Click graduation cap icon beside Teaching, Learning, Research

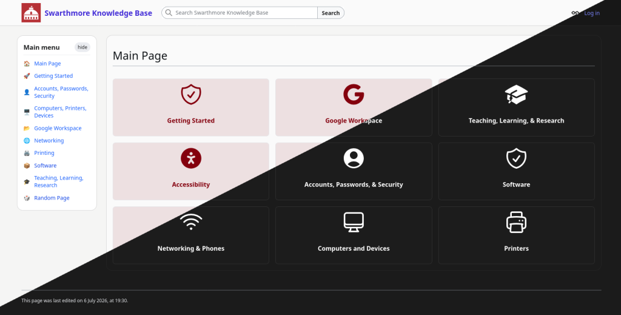click(x=27, y=181)
